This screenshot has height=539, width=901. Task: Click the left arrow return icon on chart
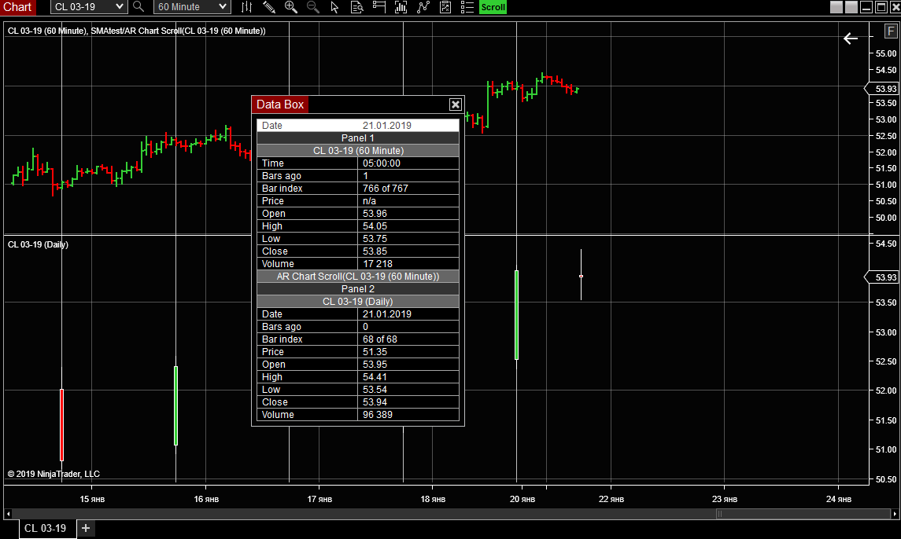[851, 38]
